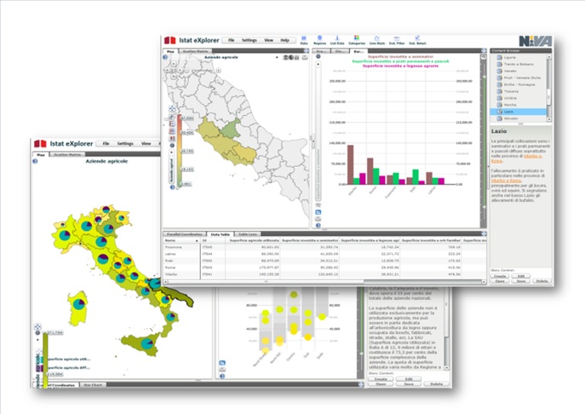Click the Regions toolbar icon
Image resolution: width=585 pixels, height=414 pixels.
tap(319, 40)
